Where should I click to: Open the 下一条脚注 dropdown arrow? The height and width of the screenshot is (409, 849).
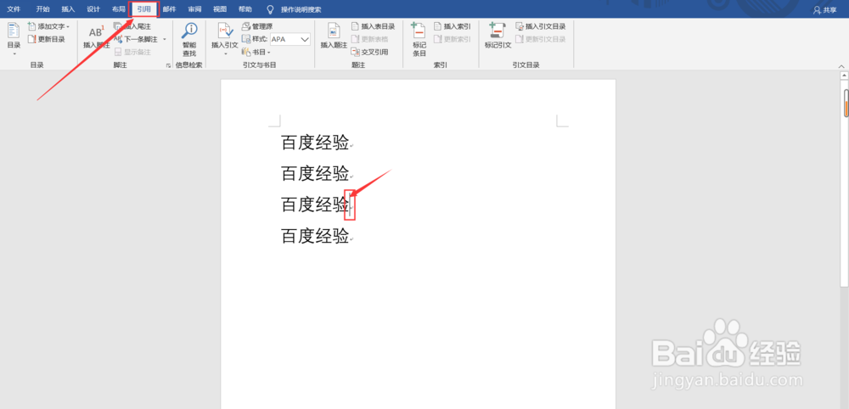pyautogui.click(x=165, y=39)
